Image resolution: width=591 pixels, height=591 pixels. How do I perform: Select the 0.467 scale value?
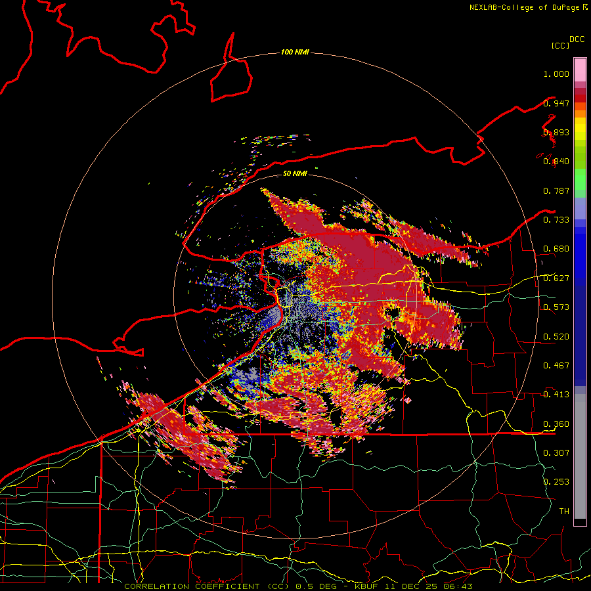[556, 365]
